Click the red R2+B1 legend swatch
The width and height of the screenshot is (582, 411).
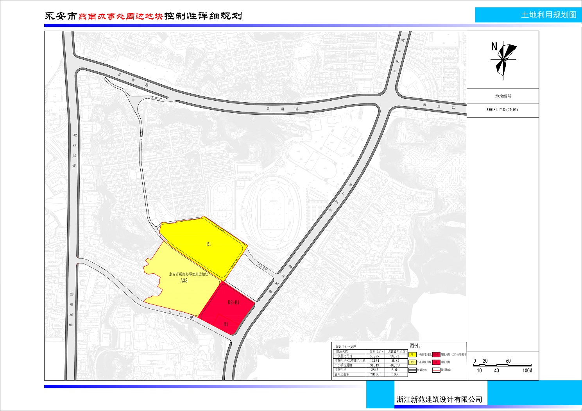pyautogui.click(x=436, y=354)
